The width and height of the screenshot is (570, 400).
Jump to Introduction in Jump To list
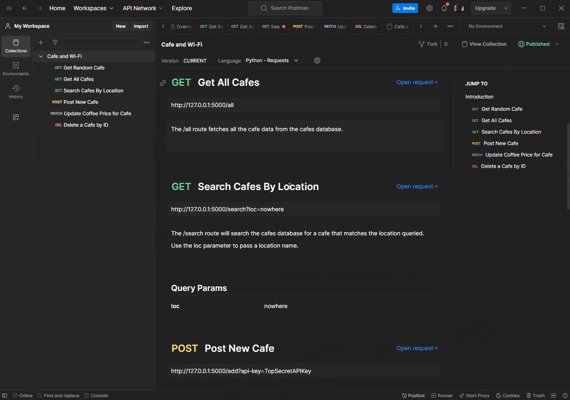[479, 97]
